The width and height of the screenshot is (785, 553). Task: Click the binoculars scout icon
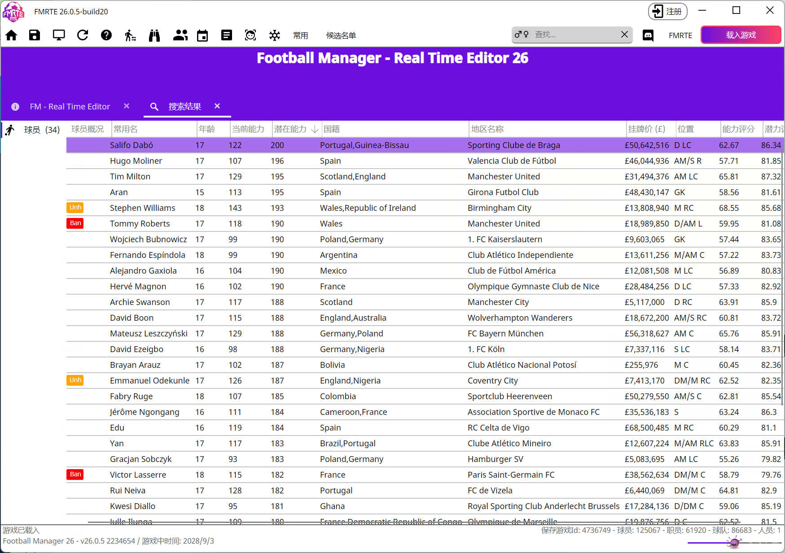tap(154, 35)
